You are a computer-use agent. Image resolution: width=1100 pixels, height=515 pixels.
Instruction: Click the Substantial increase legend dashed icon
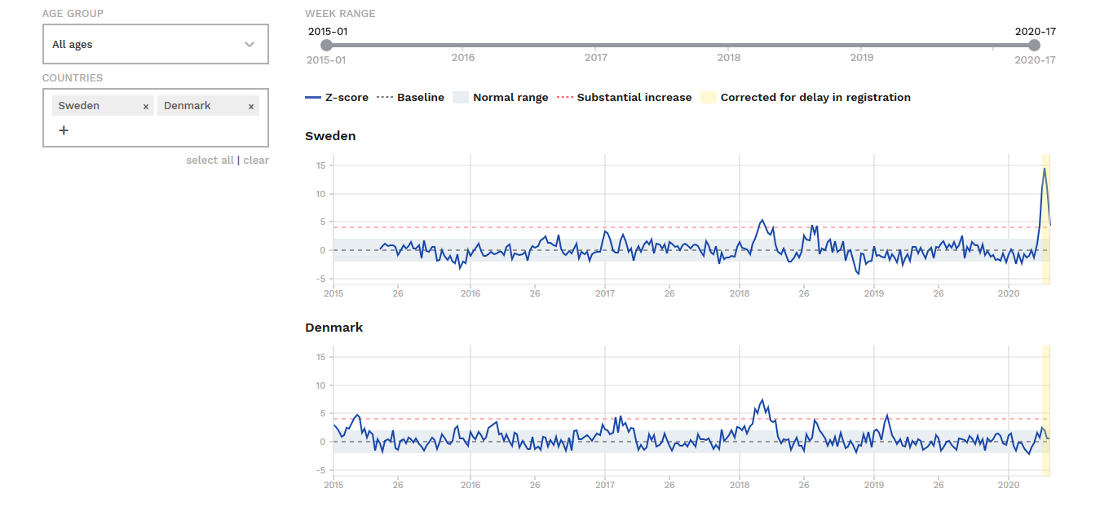pos(564,98)
